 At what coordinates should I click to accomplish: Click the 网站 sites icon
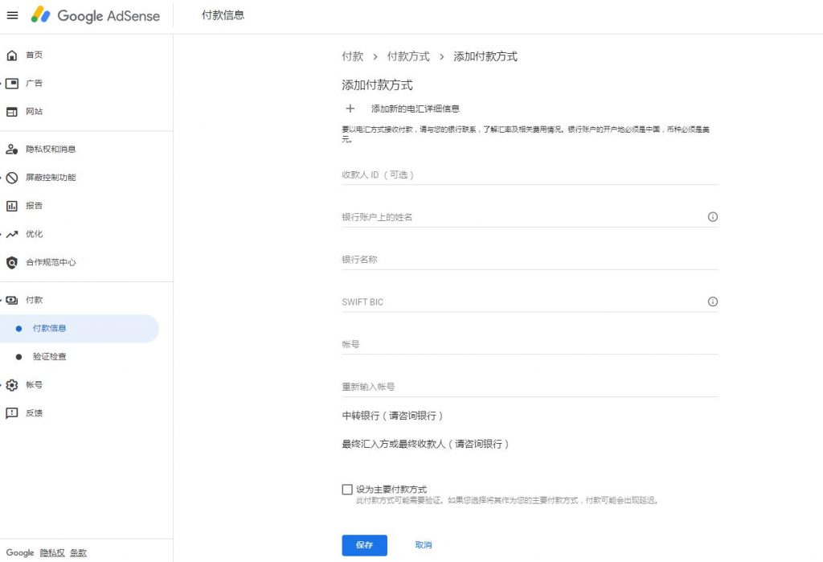11,112
